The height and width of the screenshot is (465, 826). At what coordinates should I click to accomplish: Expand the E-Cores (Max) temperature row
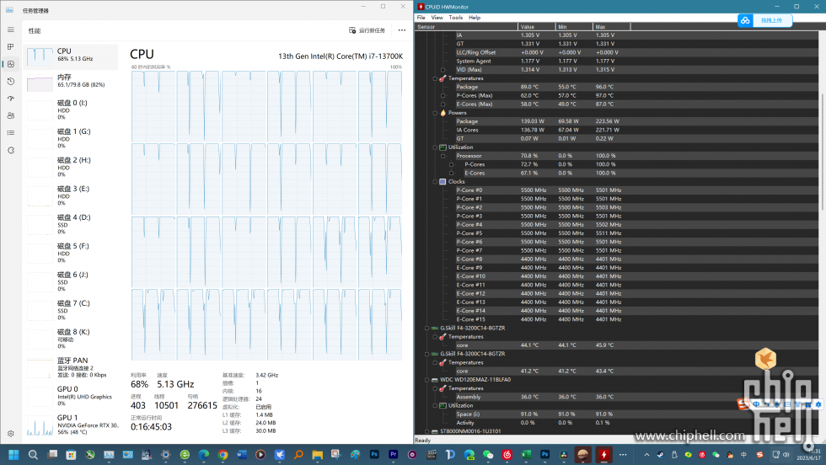(443, 104)
